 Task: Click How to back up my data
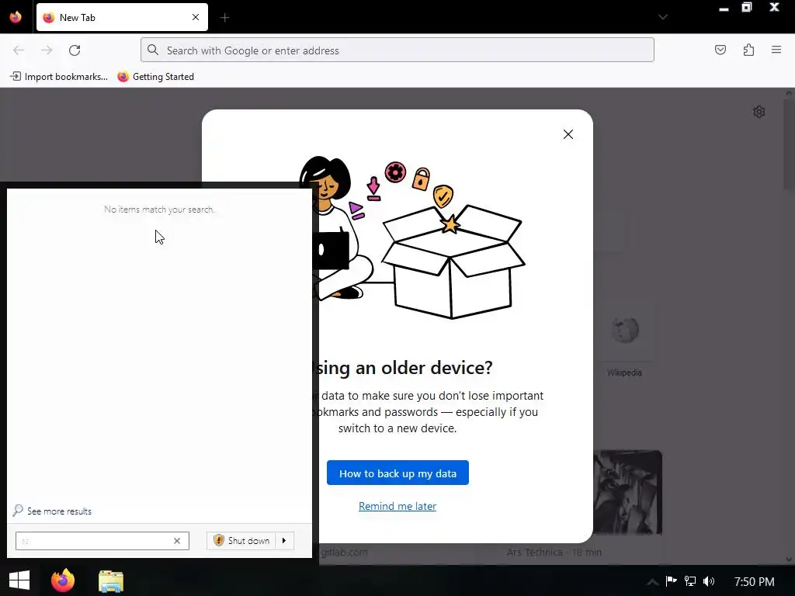[397, 473]
